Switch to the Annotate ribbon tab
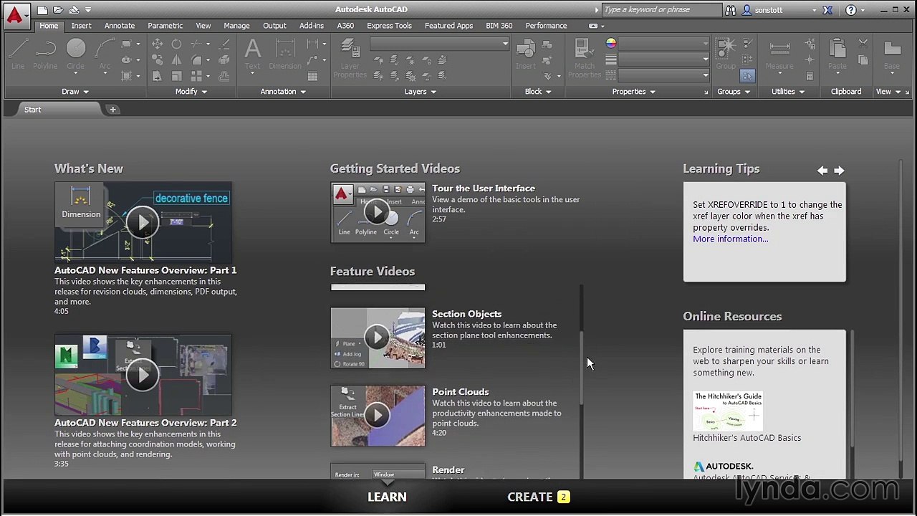This screenshot has height=516, width=917. [120, 26]
